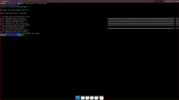
Task: Launch the dock item beside the folder icon
Action: coord(96,98)
